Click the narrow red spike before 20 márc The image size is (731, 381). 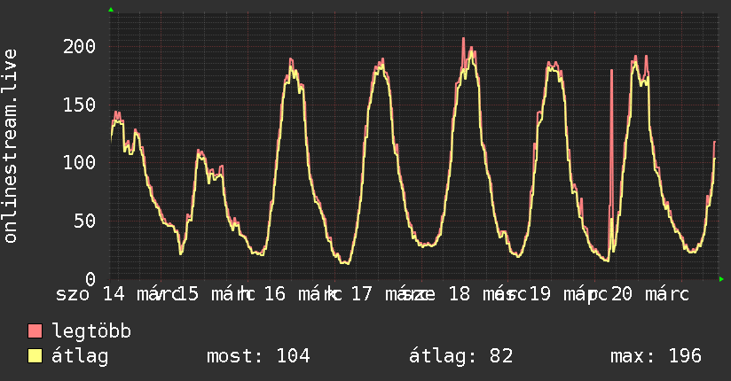(x=611, y=133)
